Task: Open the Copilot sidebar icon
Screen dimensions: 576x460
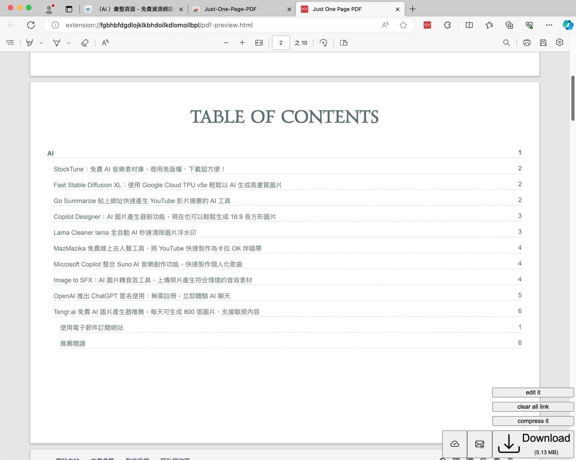Action: (x=568, y=25)
